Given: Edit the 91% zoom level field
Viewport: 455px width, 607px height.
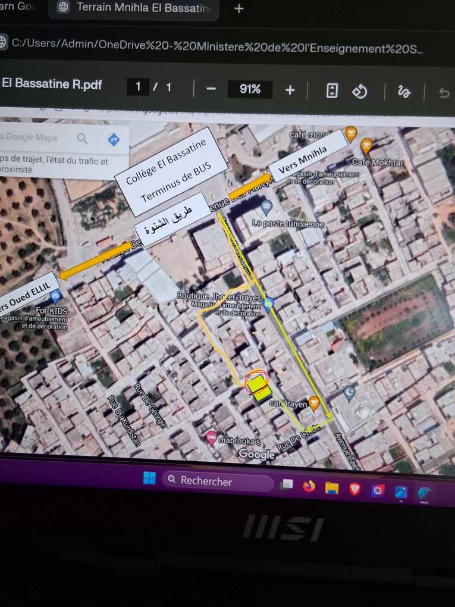Looking at the screenshot, I should [250, 89].
